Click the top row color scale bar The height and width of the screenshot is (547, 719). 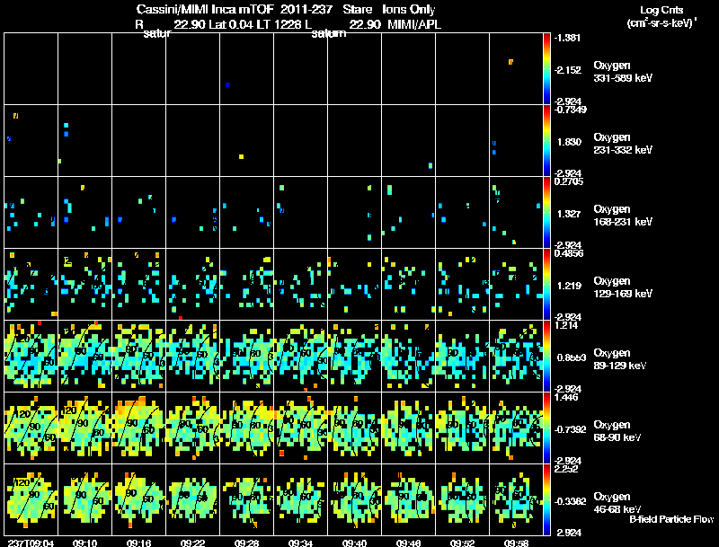[546, 69]
